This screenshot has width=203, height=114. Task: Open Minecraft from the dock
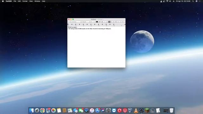point(147,111)
